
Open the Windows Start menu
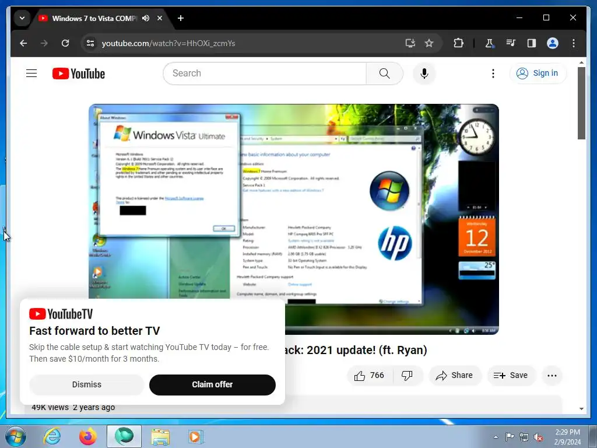pos(16,436)
